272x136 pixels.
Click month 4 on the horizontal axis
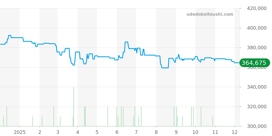tap(78, 132)
